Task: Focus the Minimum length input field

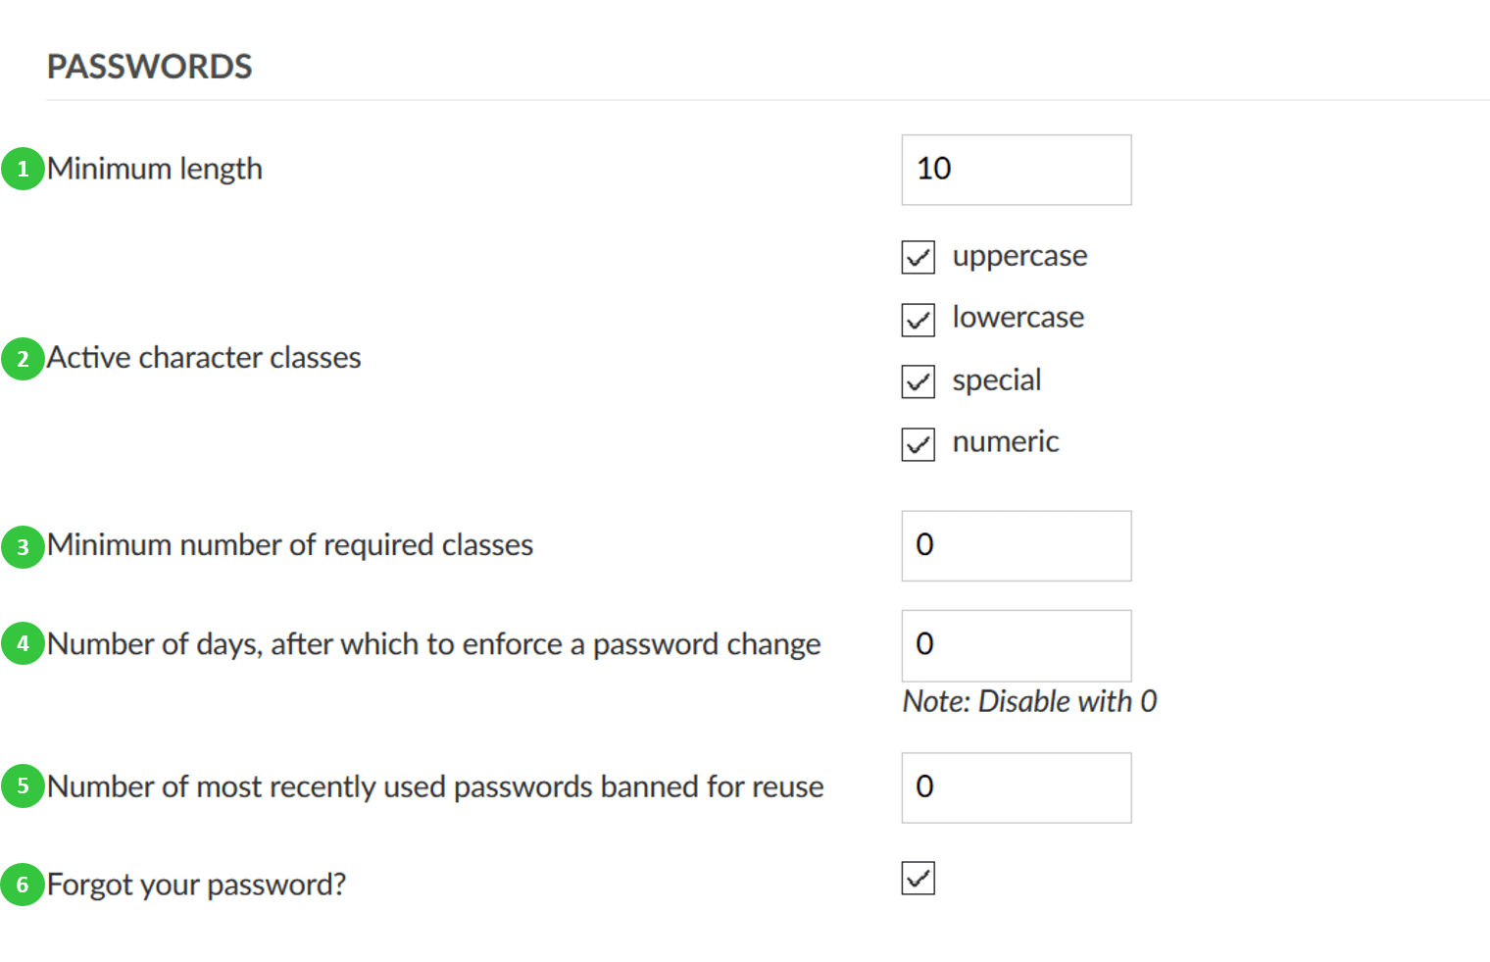Action: pos(1016,170)
